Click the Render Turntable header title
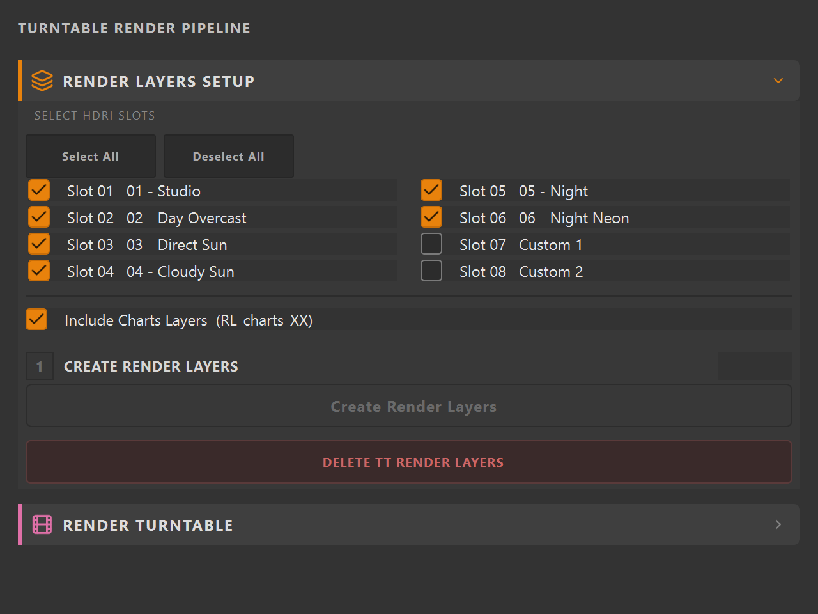 [148, 525]
